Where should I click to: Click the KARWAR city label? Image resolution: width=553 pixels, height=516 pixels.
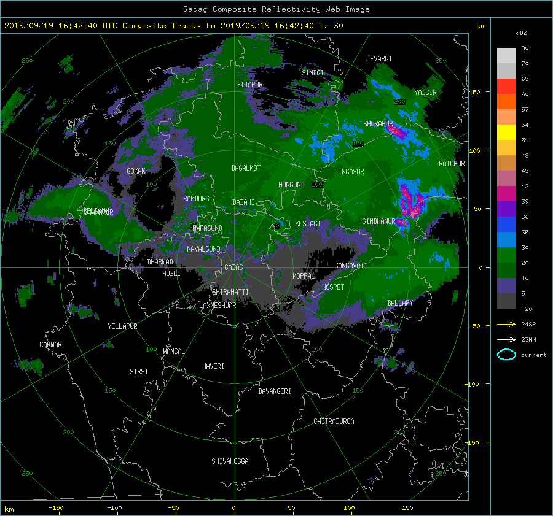[x=50, y=345]
